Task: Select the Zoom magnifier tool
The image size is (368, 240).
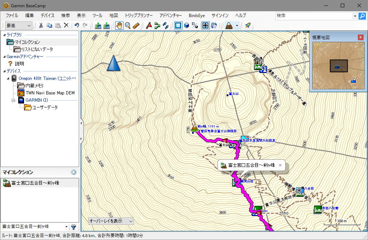Action: point(128,25)
